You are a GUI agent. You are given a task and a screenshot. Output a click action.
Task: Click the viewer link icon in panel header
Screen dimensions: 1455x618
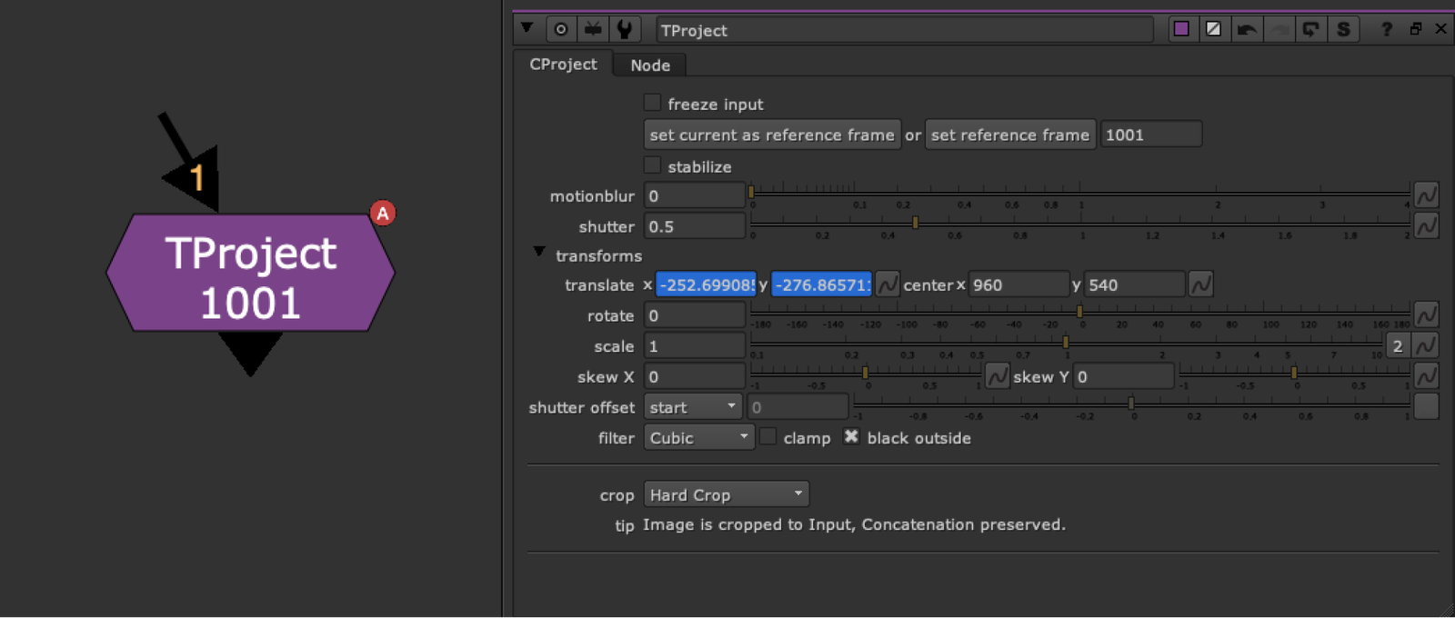593,29
